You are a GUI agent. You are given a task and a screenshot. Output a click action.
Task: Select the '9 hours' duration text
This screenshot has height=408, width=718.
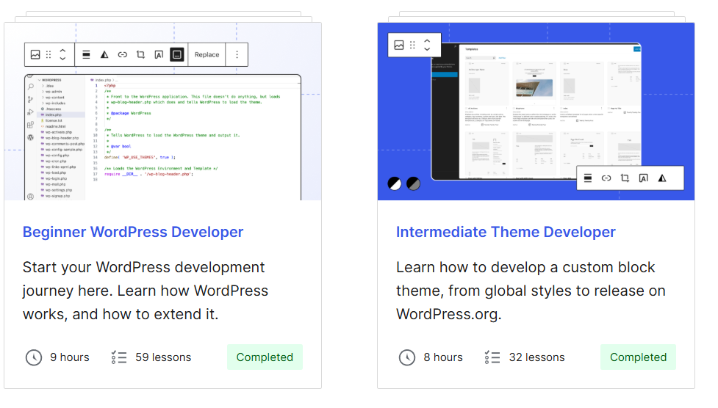(70, 357)
